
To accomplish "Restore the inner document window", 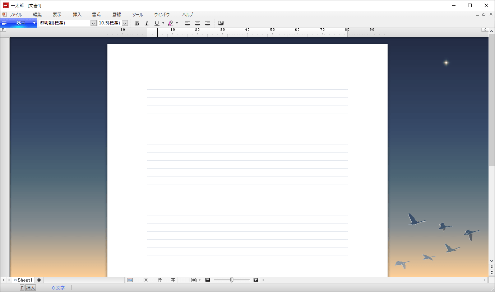I will (484, 15).
